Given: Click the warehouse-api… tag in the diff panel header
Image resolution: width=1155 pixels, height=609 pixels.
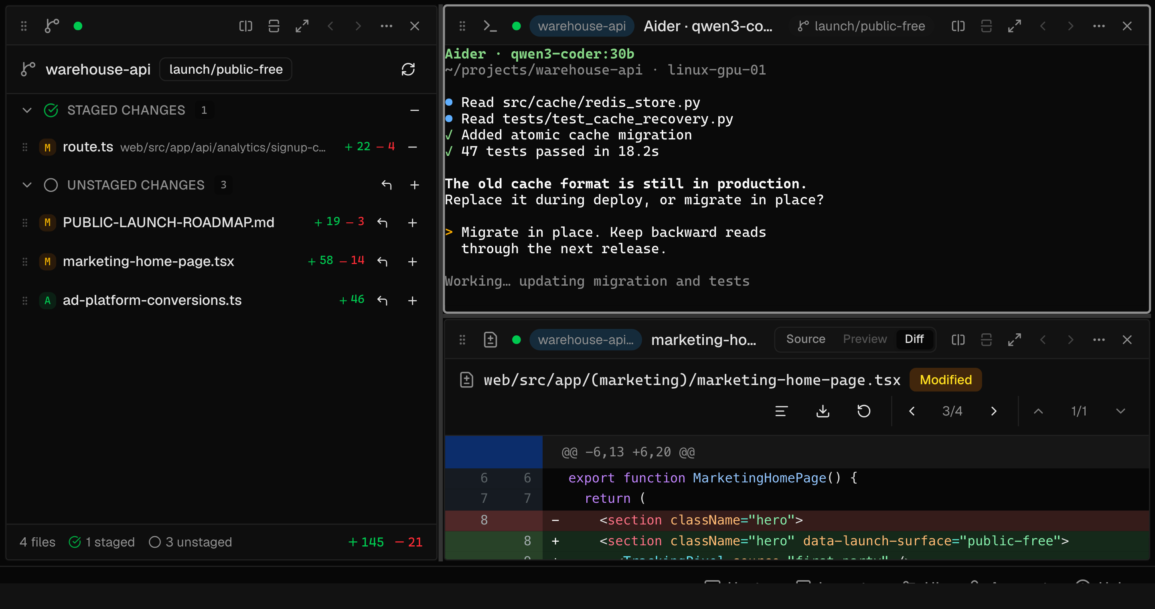Looking at the screenshot, I should [586, 340].
